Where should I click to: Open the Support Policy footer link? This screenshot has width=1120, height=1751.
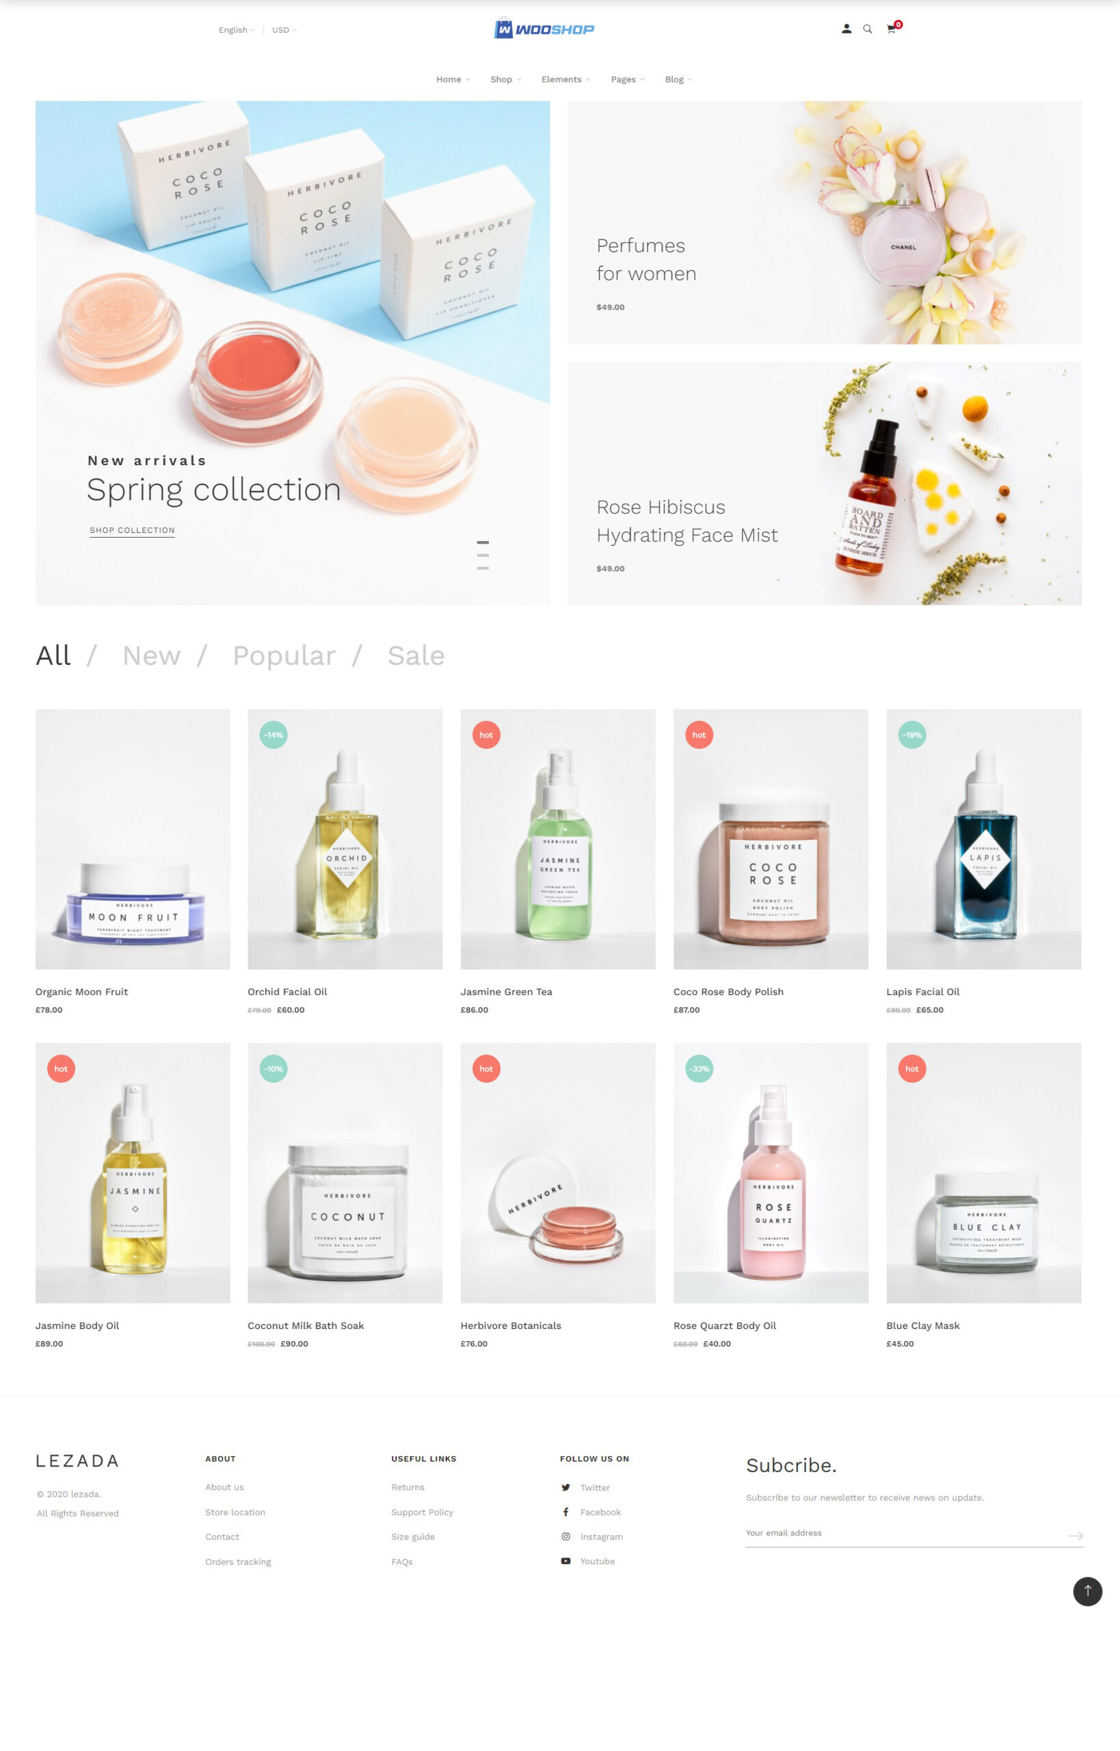click(x=422, y=1512)
